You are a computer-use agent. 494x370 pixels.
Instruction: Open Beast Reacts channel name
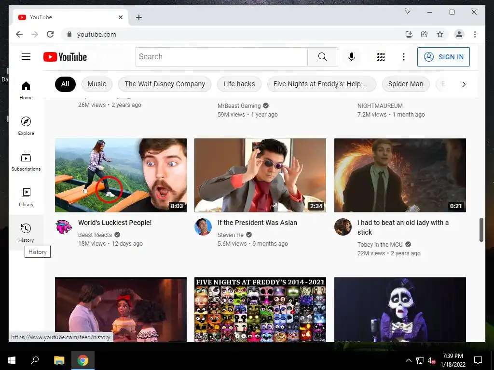pyautogui.click(x=95, y=235)
